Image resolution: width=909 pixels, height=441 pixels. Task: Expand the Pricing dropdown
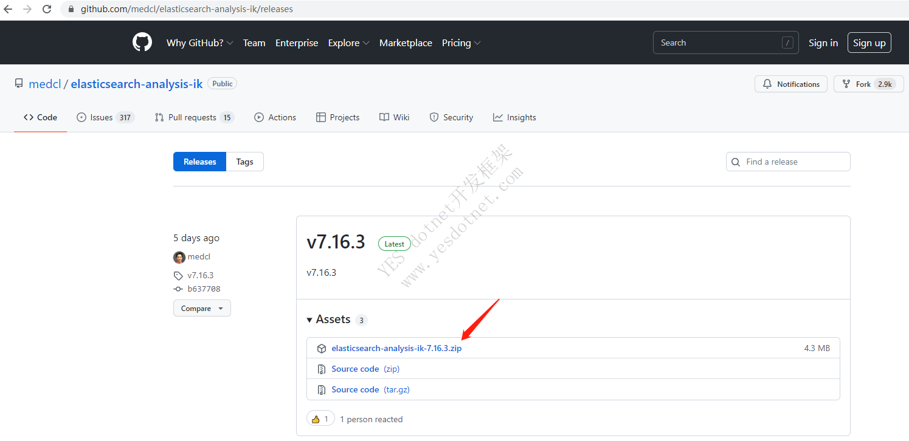[x=461, y=43]
